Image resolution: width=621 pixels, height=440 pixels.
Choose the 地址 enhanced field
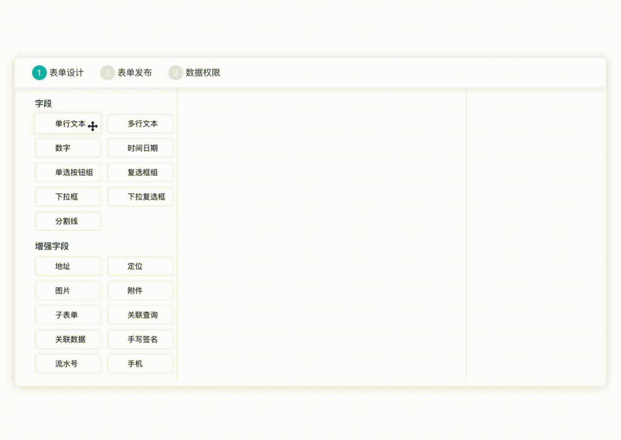pos(68,266)
